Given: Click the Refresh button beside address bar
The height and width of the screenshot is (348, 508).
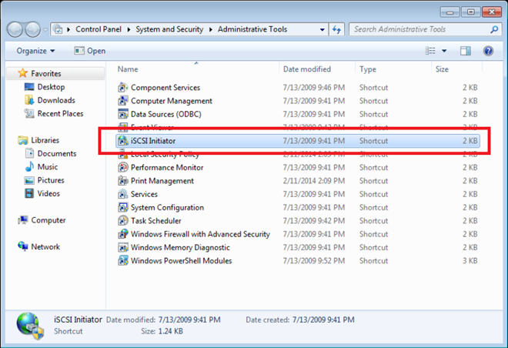Looking at the screenshot, I should [x=337, y=29].
